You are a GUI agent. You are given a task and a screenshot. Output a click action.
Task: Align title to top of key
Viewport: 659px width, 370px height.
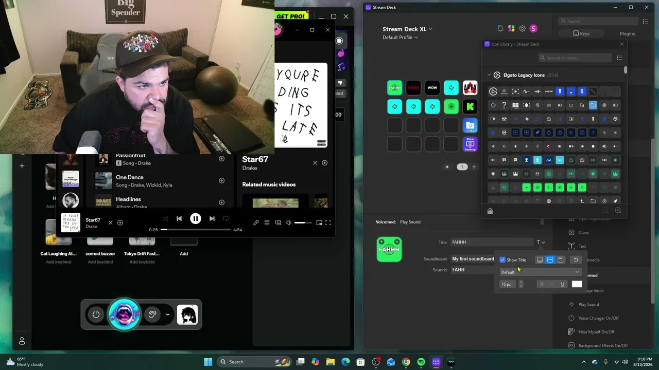560,260
